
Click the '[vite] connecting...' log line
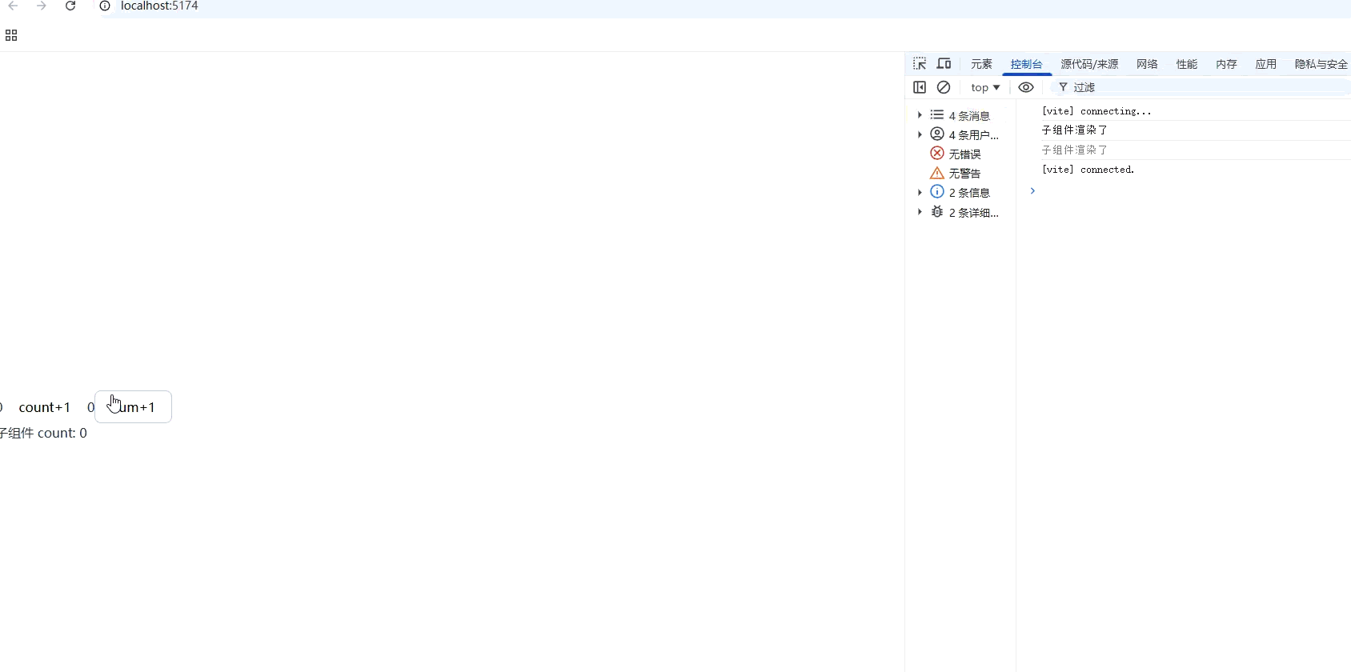tap(1096, 111)
